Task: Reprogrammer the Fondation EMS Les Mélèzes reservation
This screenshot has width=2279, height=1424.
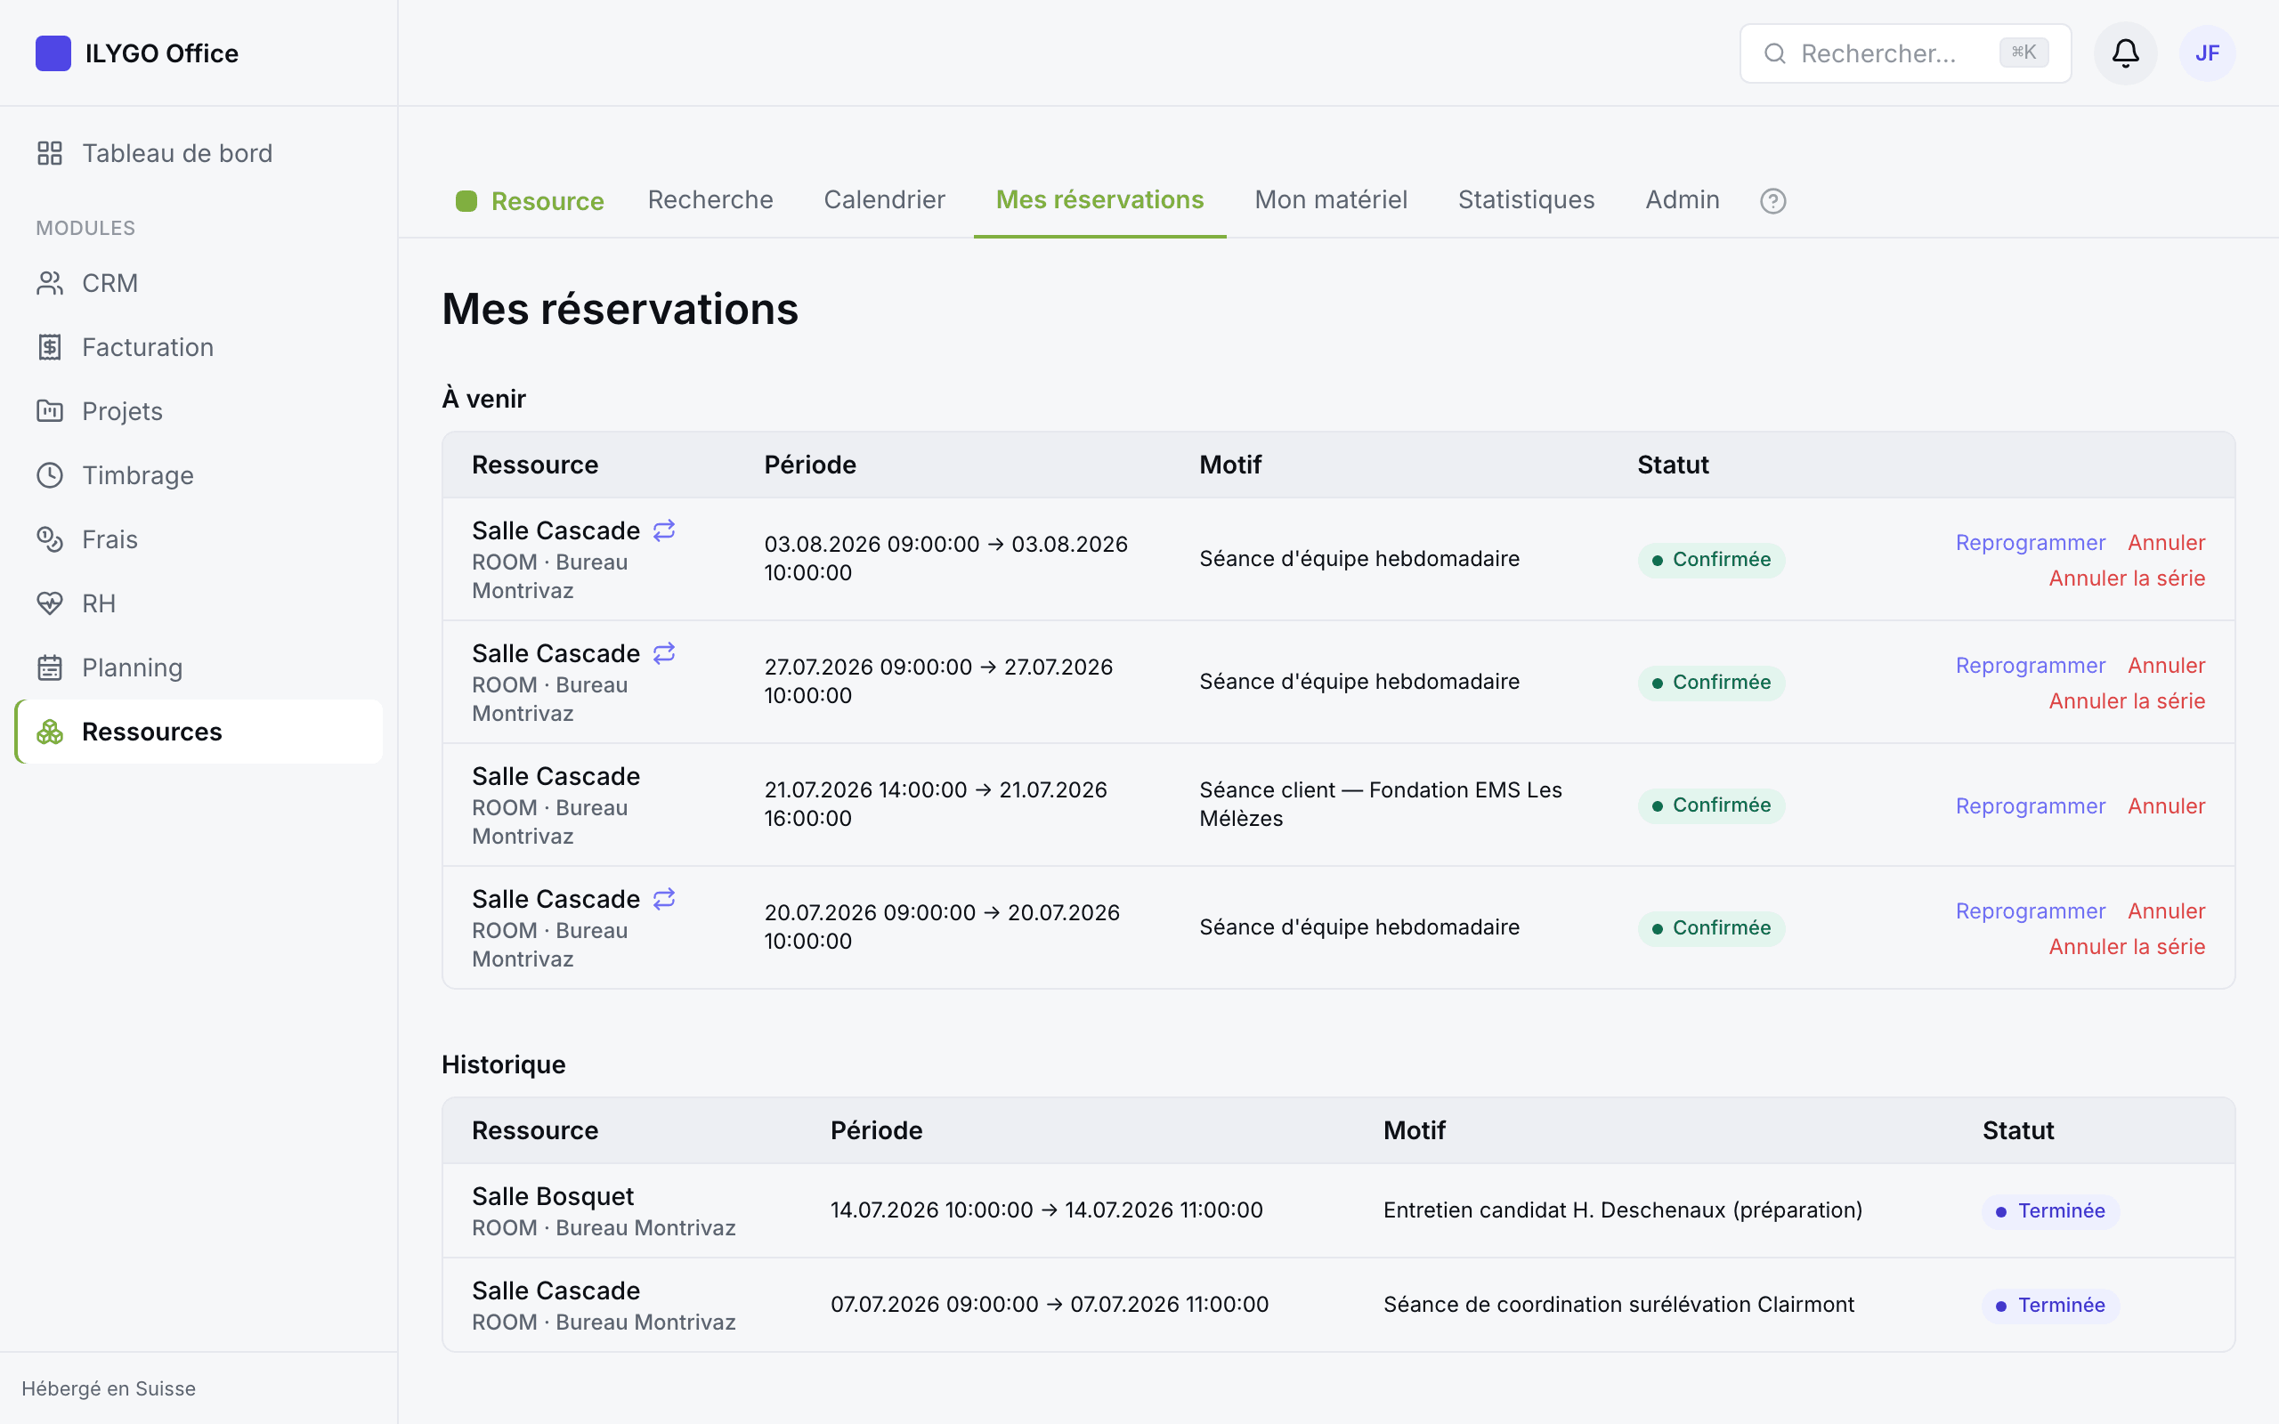Action: tap(2030, 806)
